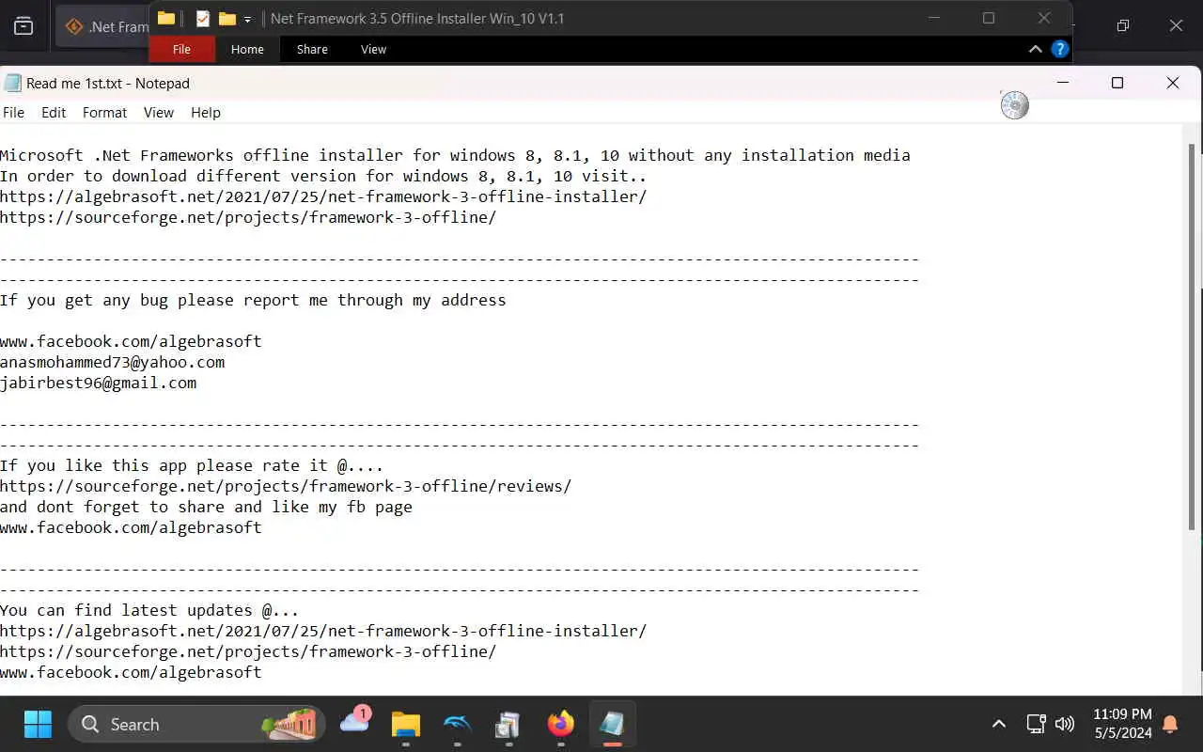
Task: Click 'If you like this app please rate it'
Action: (x=192, y=465)
